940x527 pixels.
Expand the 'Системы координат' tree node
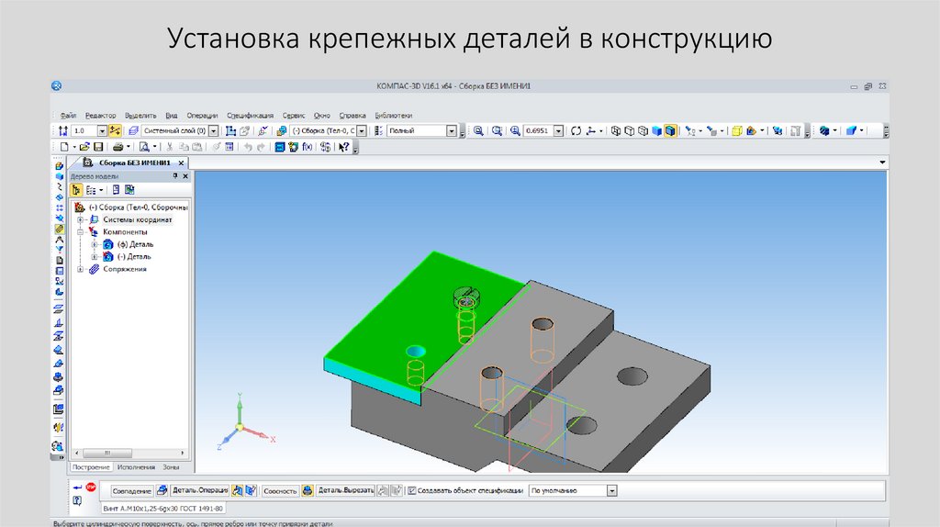click(x=81, y=220)
